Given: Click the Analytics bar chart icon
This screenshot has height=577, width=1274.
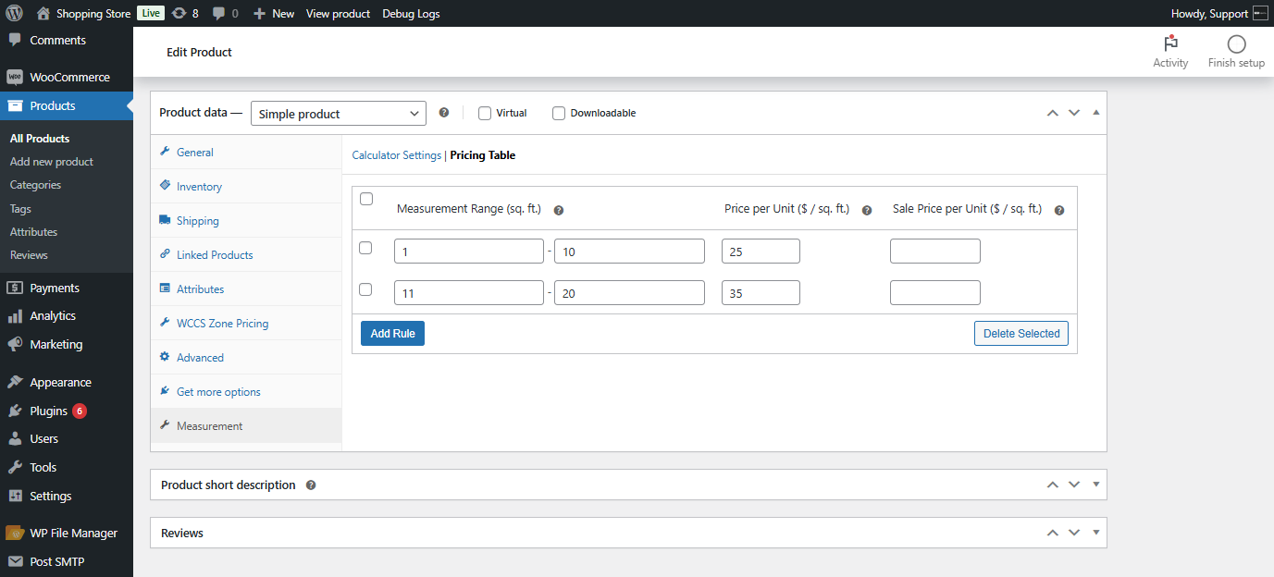Looking at the screenshot, I should (15, 315).
